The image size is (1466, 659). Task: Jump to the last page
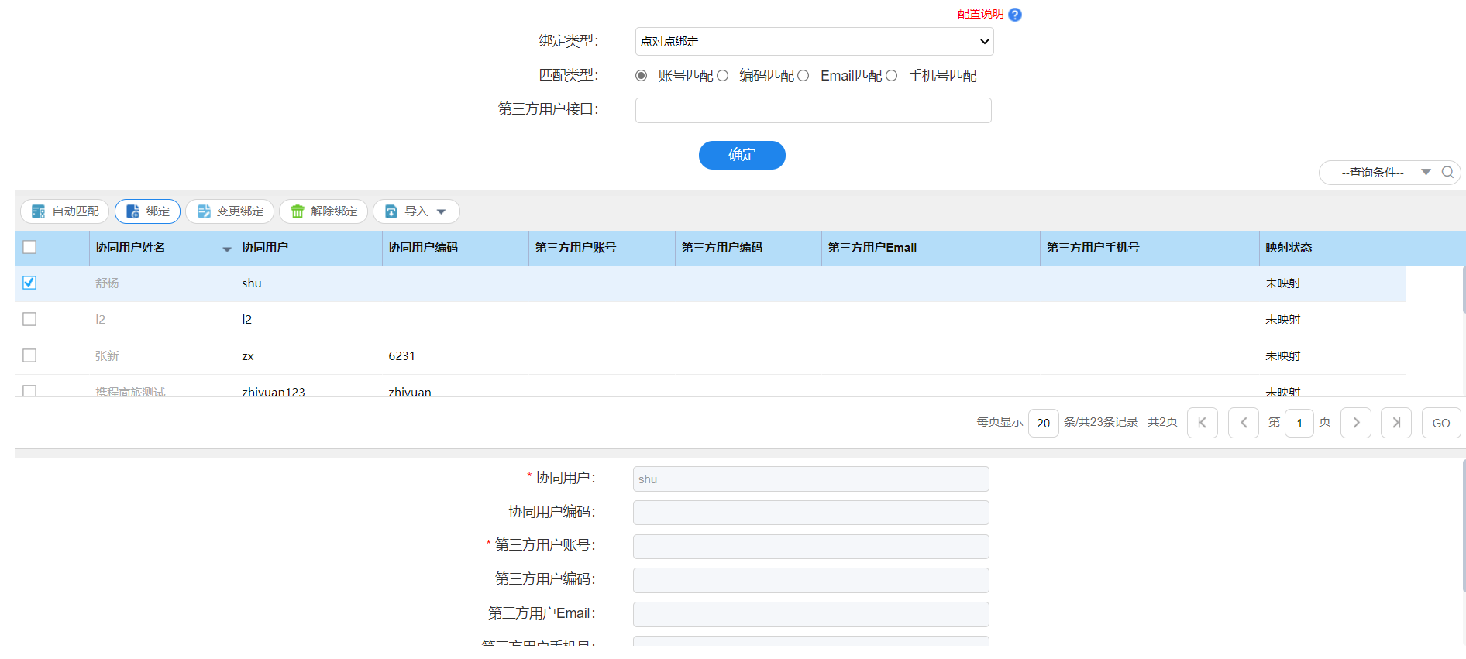point(1395,423)
